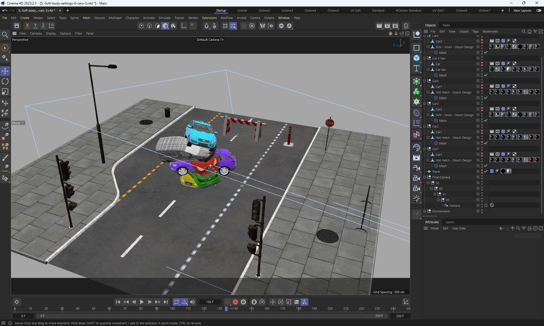Image resolution: width=544 pixels, height=326 pixels.
Task: Click the Undo arrow icon
Action: coord(5,10)
